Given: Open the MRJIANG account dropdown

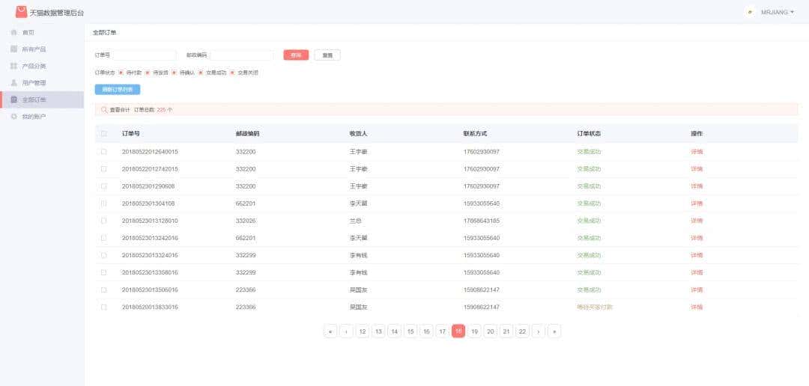Looking at the screenshot, I should click(x=778, y=12).
